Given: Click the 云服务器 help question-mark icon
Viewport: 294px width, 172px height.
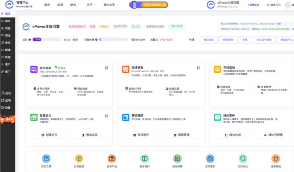Looking at the screenshot, I should (96, 40).
